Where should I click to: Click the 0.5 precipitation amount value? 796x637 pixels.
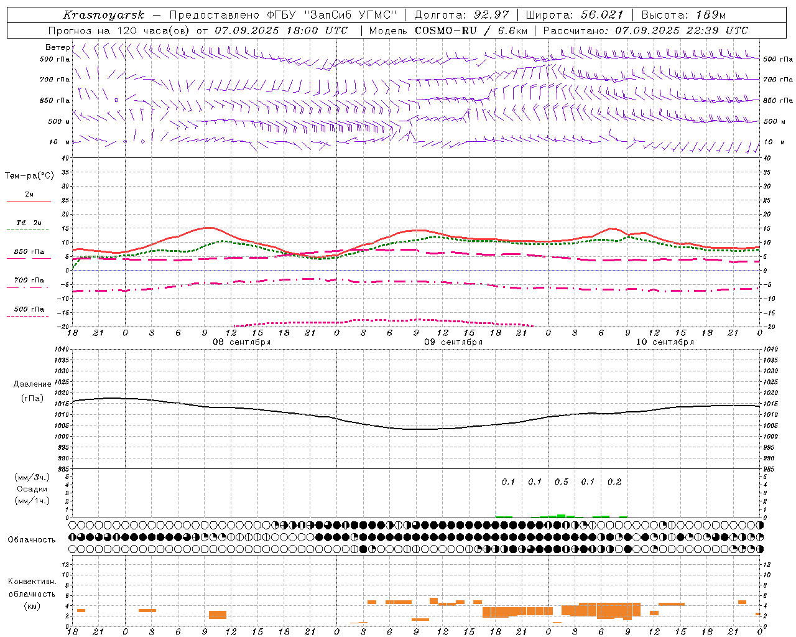tap(562, 482)
